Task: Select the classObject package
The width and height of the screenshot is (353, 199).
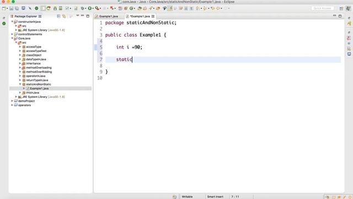Action: tap(34, 55)
